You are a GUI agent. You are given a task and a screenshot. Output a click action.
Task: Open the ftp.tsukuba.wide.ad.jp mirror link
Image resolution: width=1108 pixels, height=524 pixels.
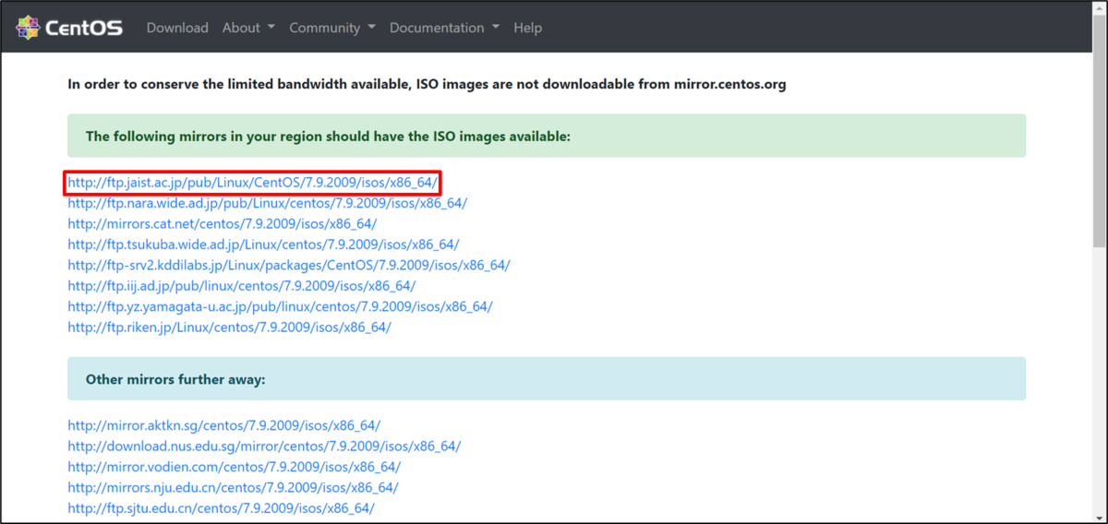click(264, 244)
